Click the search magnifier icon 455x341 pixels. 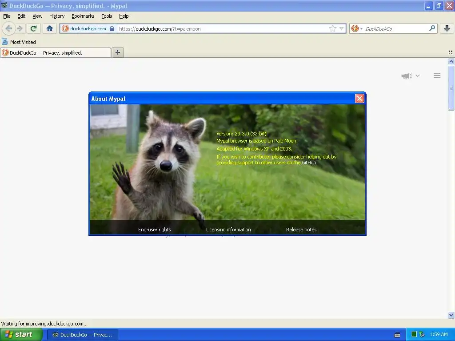(x=432, y=28)
